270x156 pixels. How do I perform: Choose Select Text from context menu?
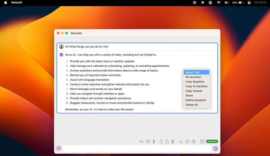[196, 72]
